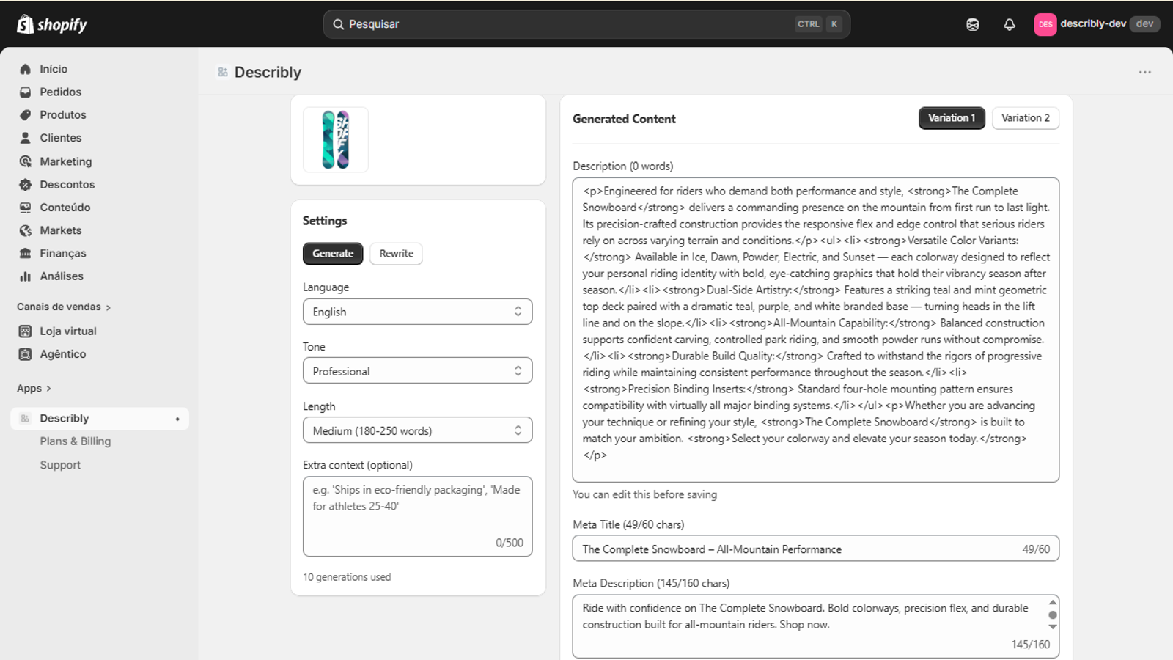The height and width of the screenshot is (660, 1173).
Task: Click Meta Description scrollbar down arrow
Action: coord(1053,627)
